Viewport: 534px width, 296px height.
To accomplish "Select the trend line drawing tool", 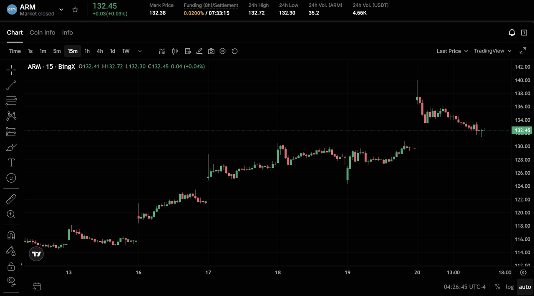I will (x=11, y=85).
